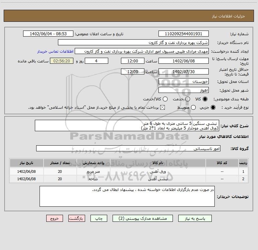The height and width of the screenshot is (250, 258).
Task: Click the شاخه unit cell
Action: (93, 179)
